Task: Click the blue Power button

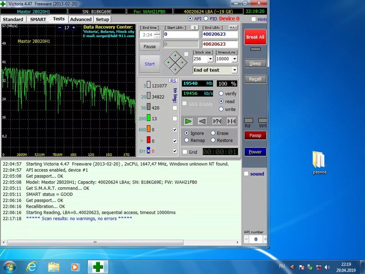Action: coord(255,152)
